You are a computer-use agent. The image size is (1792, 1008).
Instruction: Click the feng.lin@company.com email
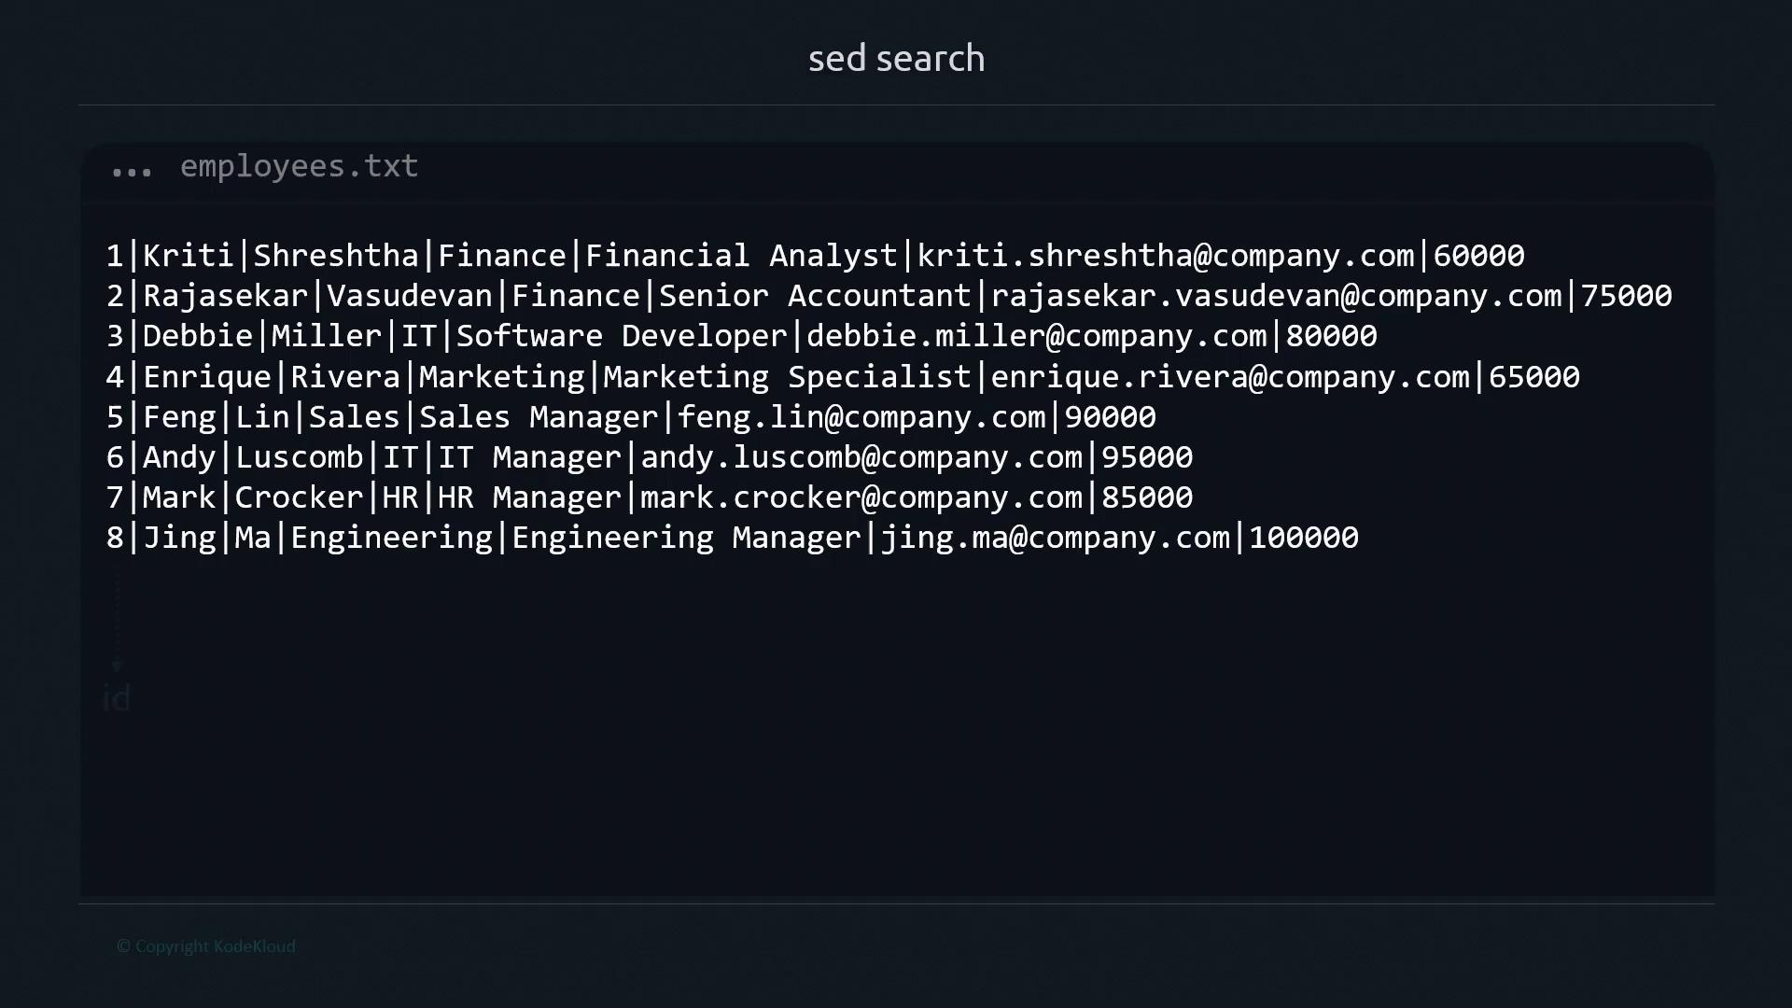click(861, 417)
